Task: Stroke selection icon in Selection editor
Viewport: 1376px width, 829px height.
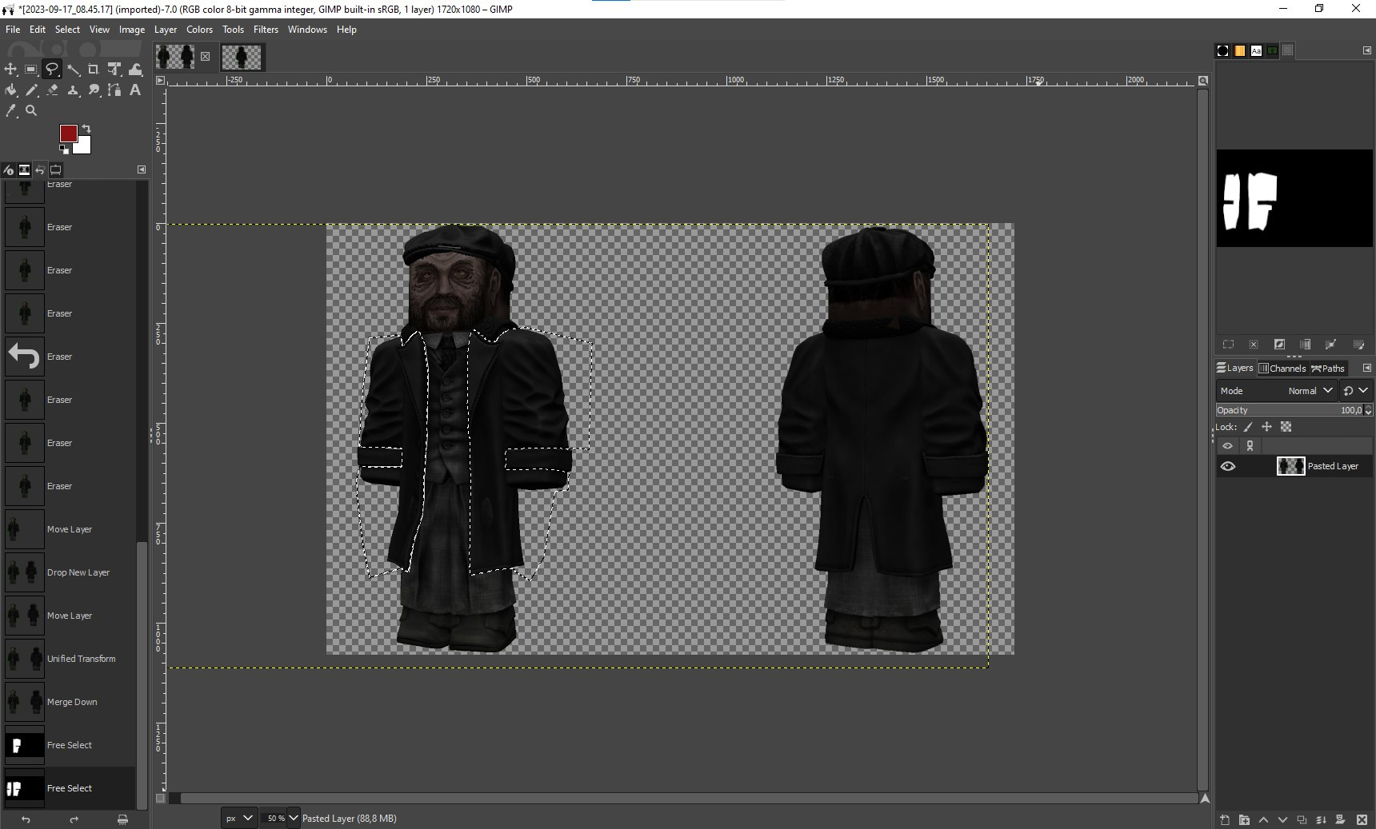Action: tap(1358, 345)
